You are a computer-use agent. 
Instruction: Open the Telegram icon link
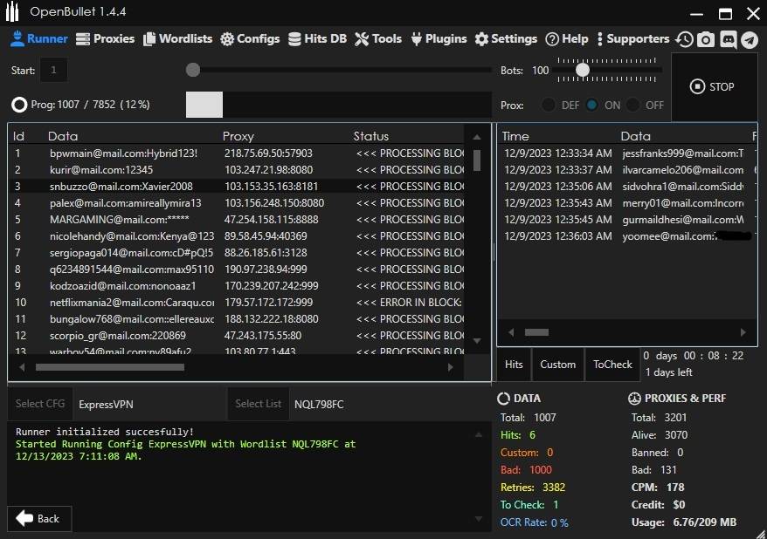(750, 39)
